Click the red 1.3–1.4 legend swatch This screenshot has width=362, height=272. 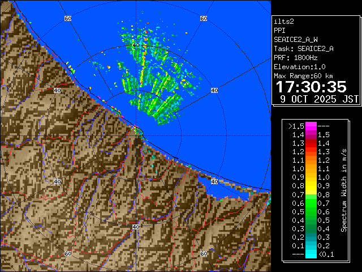311,143
